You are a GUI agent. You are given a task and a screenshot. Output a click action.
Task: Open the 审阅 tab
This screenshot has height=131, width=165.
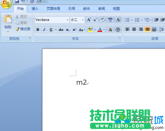pyautogui.click(x=101, y=9)
